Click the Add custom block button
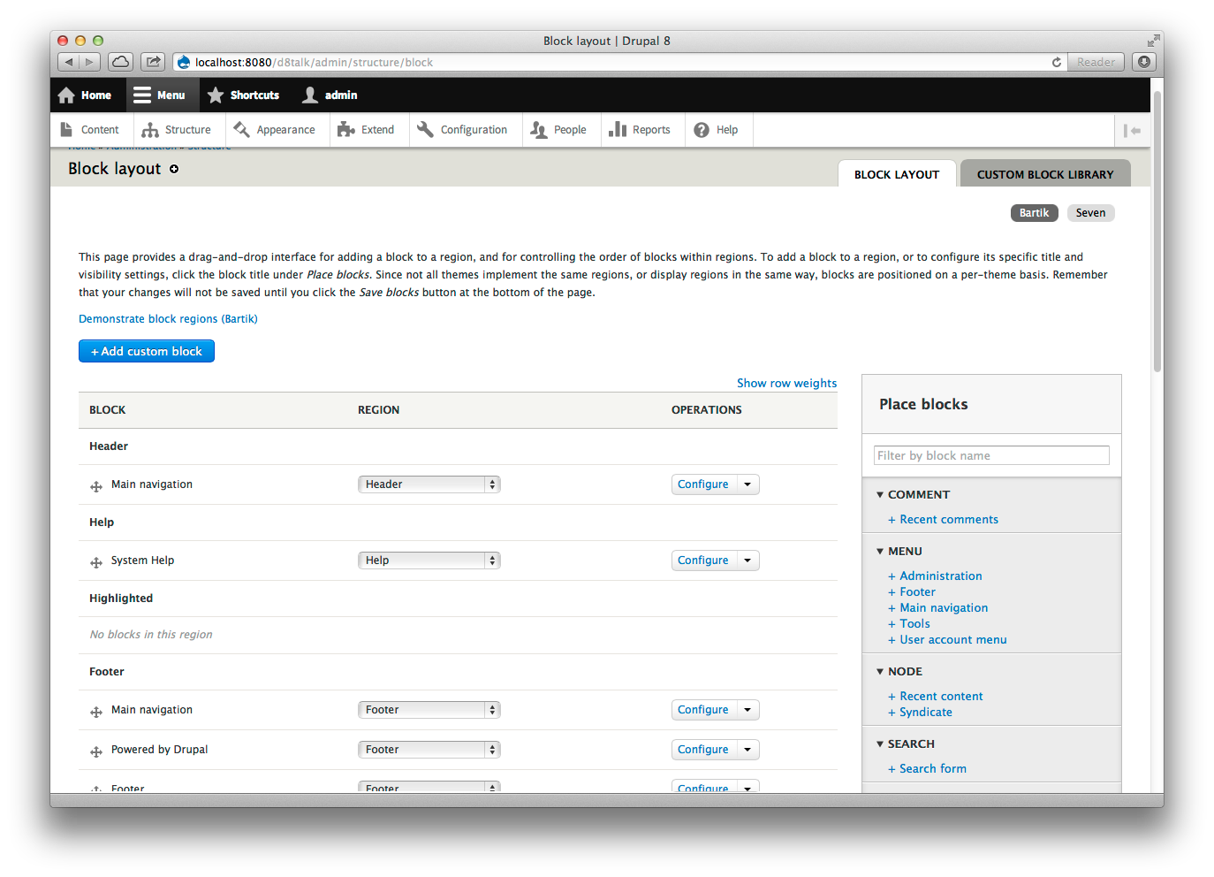The image size is (1214, 877). pyautogui.click(x=147, y=352)
